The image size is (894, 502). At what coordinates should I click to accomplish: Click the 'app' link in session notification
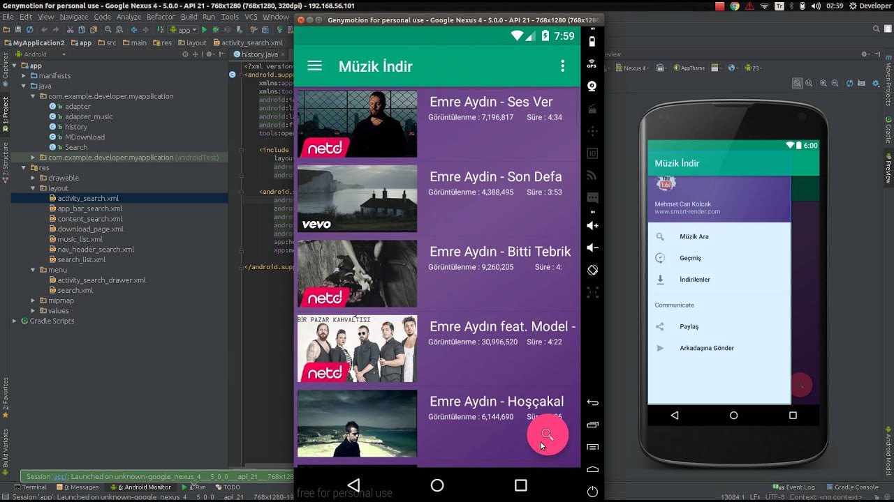tap(59, 477)
